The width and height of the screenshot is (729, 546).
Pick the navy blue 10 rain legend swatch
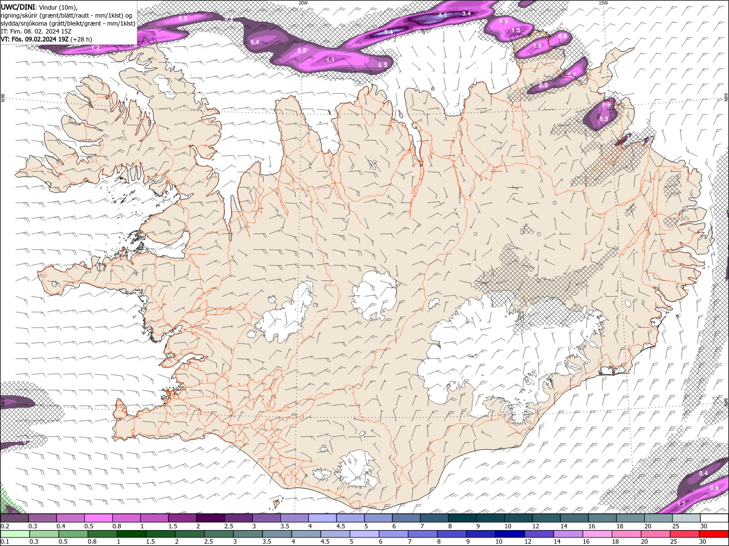click(509, 533)
